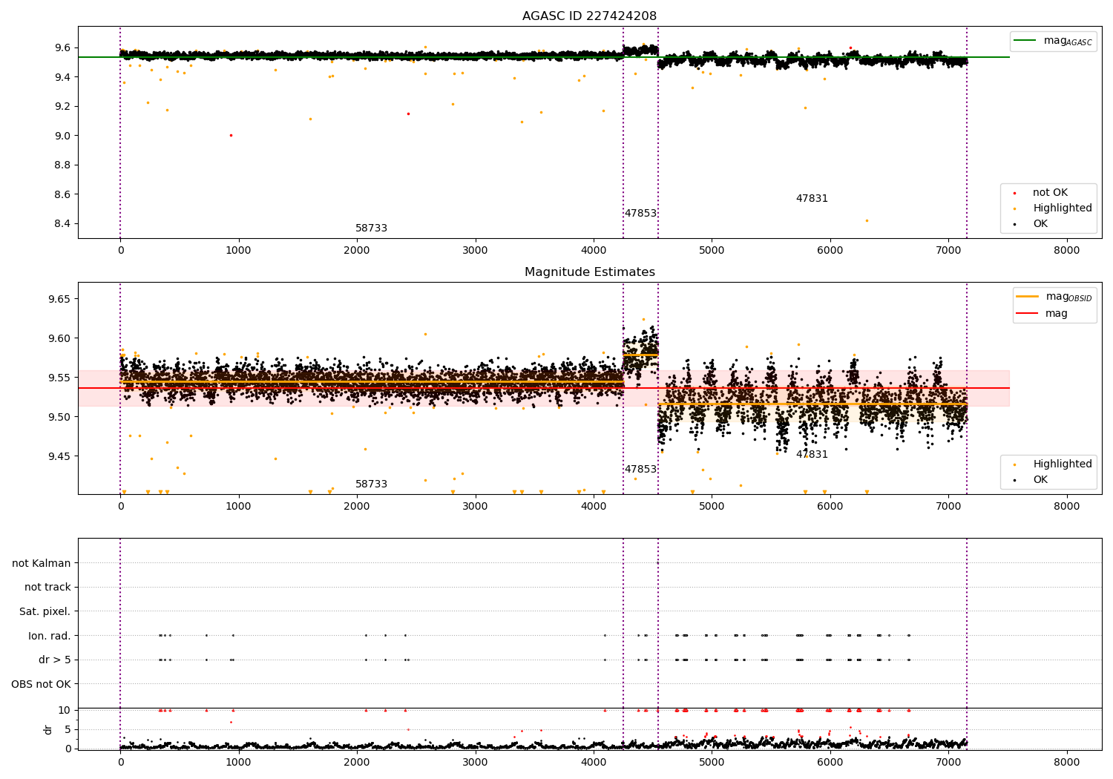The image size is (1113, 779).
Task: Click the 47853 label in the AGASC plot
Action: pyautogui.click(x=640, y=214)
